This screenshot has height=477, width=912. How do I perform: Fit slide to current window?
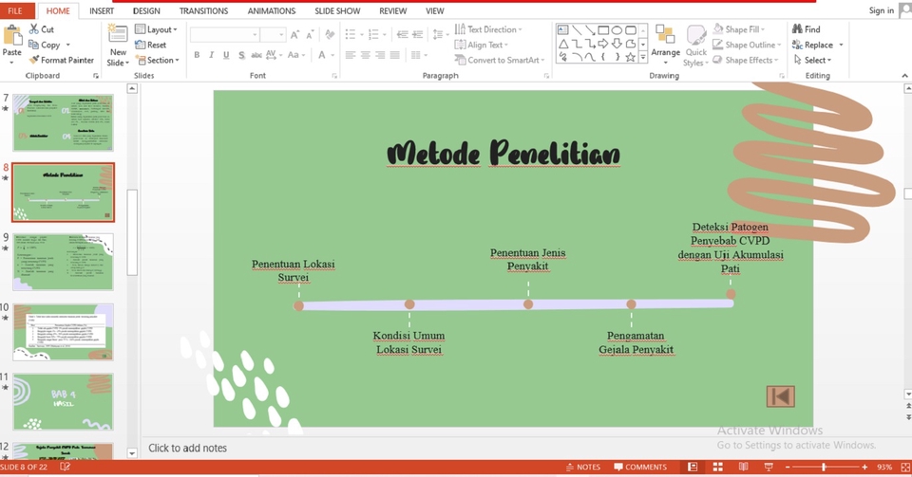tap(905, 468)
